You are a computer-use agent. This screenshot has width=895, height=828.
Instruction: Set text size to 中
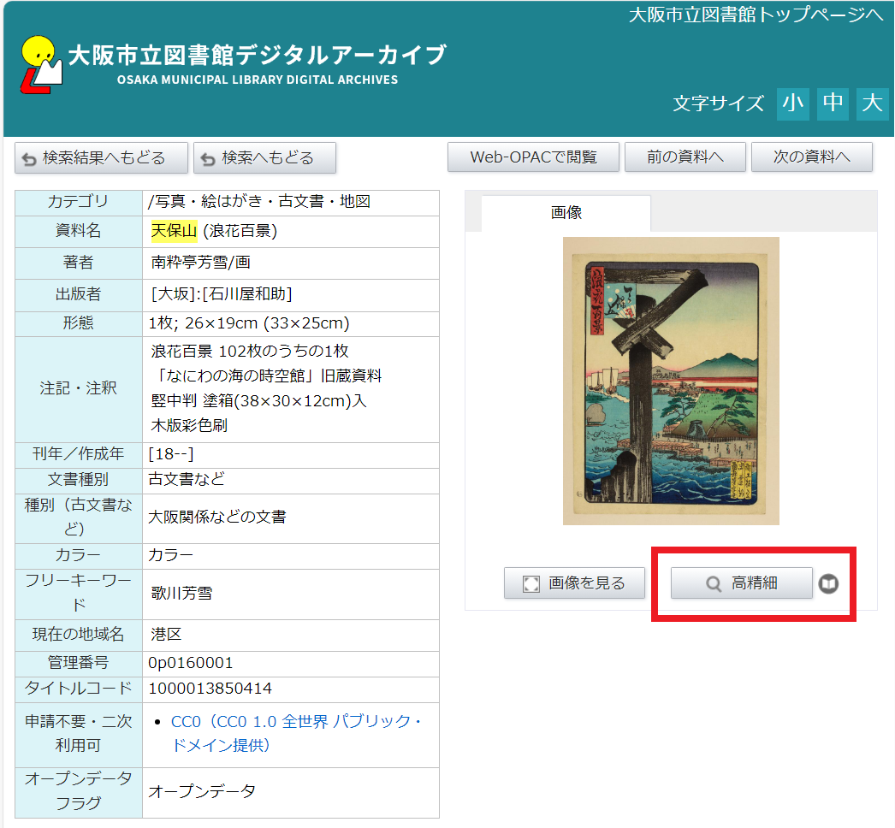(x=833, y=103)
